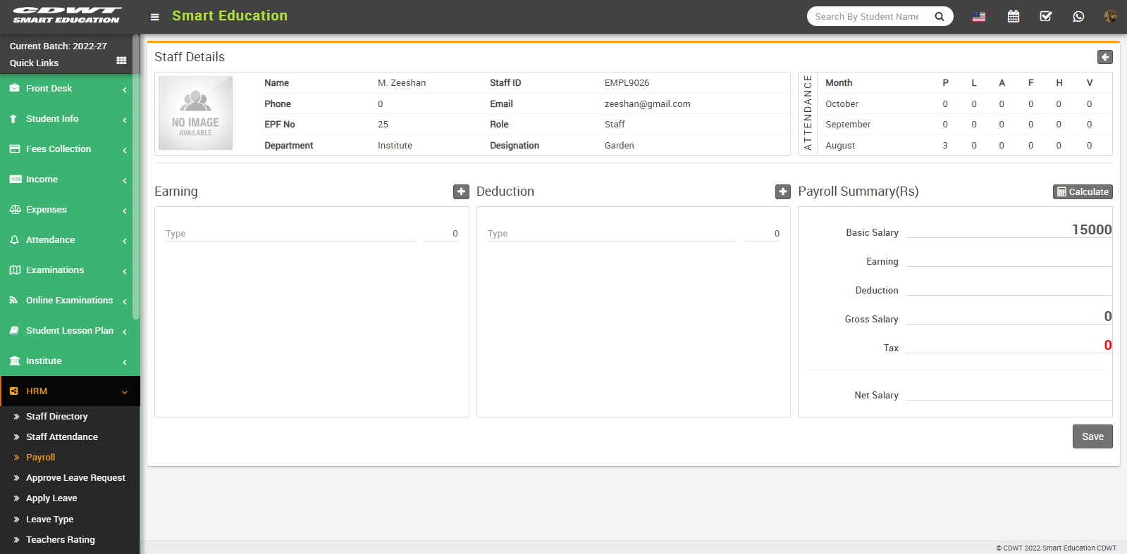This screenshot has width=1127, height=554.
Task: Expand the Student Info chevron
Action: (x=125, y=120)
